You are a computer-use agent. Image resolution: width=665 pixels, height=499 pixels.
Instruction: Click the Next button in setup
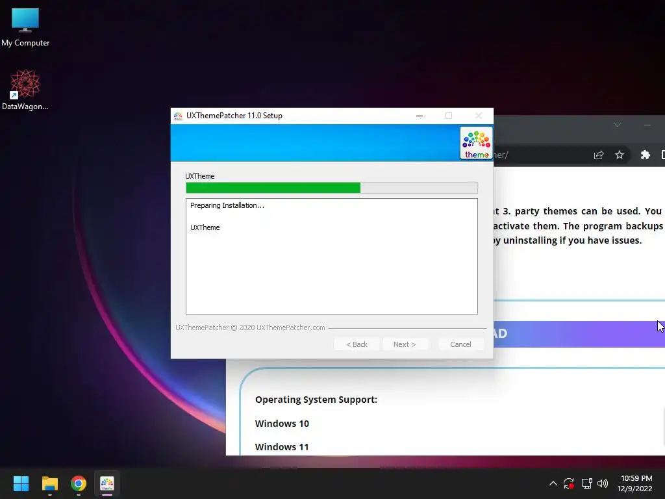click(405, 344)
